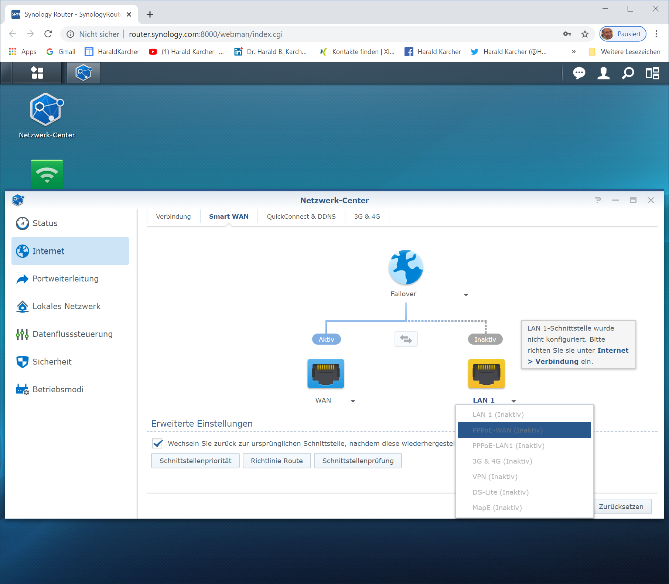Switch to the Verbindung tab
Viewport: 669px width, 584px height.
(x=173, y=216)
